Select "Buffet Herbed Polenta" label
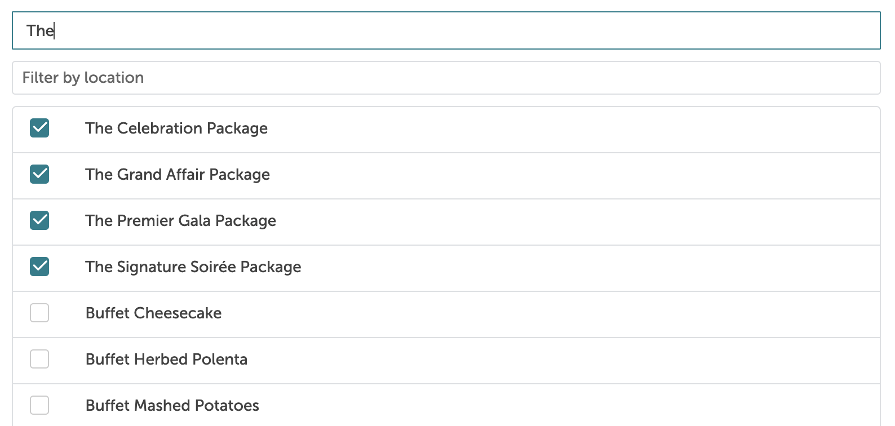This screenshot has height=426, width=895. coord(166,359)
